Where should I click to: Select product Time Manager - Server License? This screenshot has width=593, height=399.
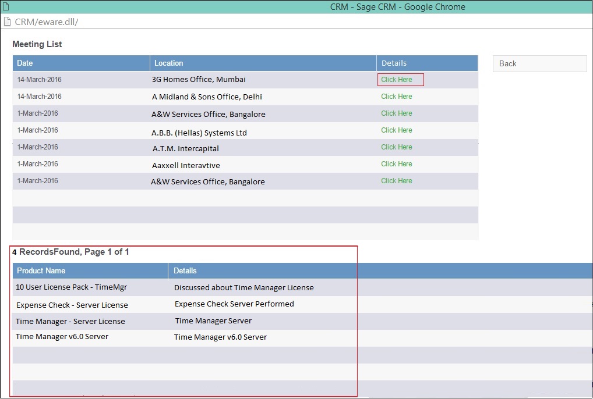click(70, 322)
